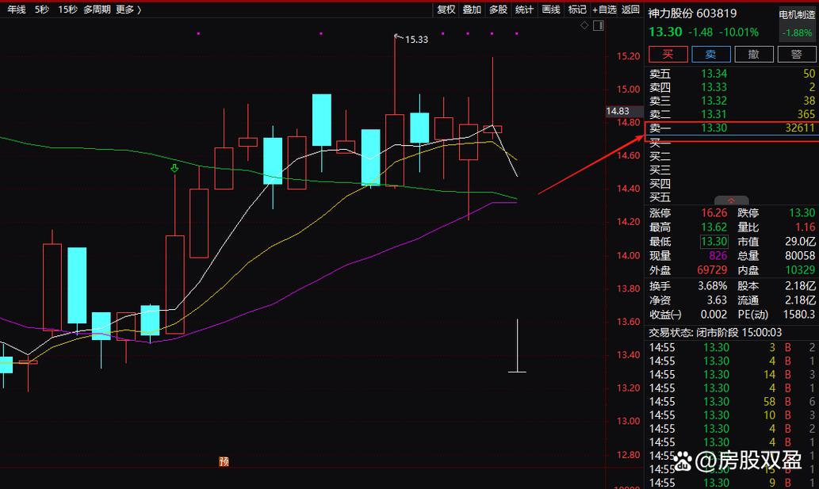The width and height of the screenshot is (819, 489).
Task: Activate the 画线 drawing tool
Action: pos(551,10)
